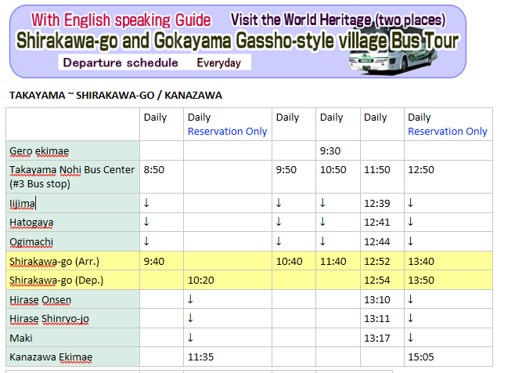Image resolution: width=515 pixels, height=373 pixels.
Task: Click the Iijima row arrow under 8:50
Action: coord(146,203)
